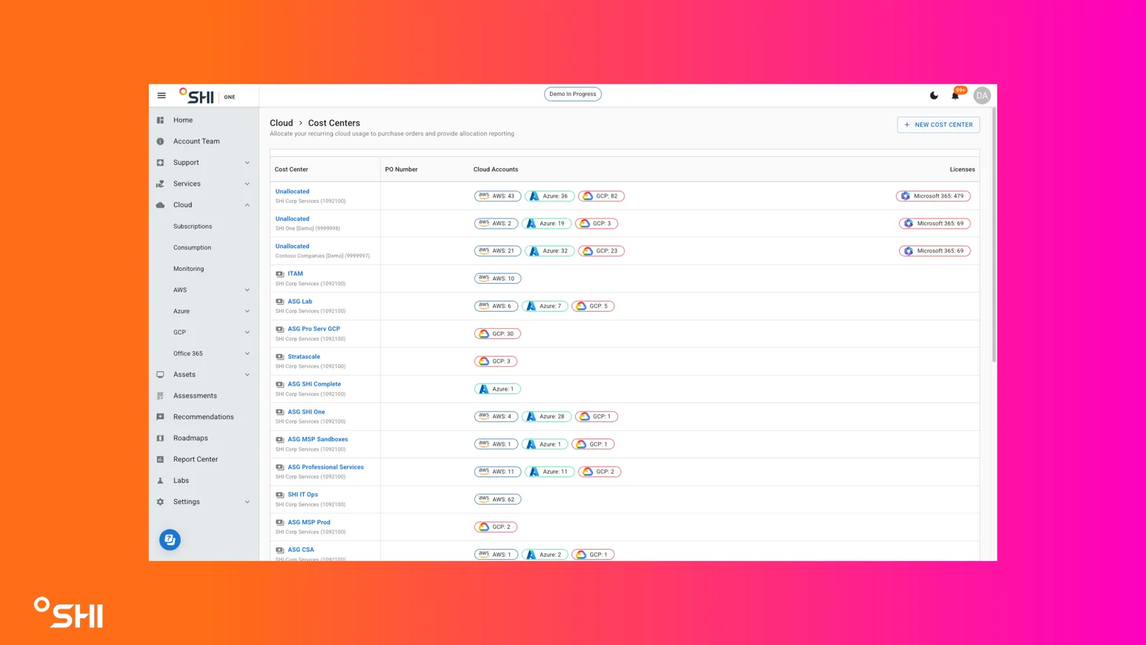1146x645 pixels.
Task: Click the Assets monitor icon
Action: tap(160, 375)
